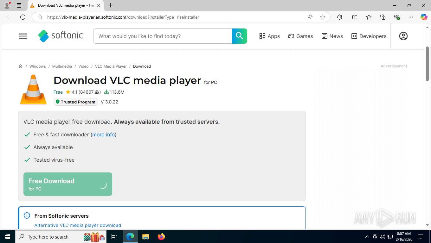Open the notification center icon
The height and width of the screenshot is (243, 431).
(x=421, y=237)
